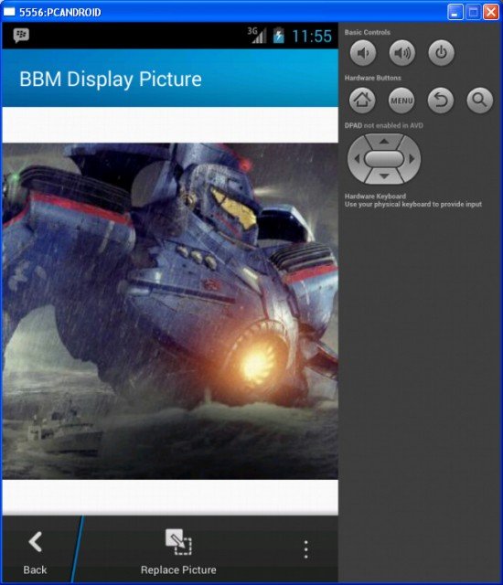Screen dimensions: 503x585
Task: Click the DPAD center button
Action: pyautogui.click(x=384, y=159)
